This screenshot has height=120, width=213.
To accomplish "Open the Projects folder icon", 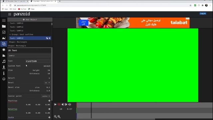I will [x=4, y=26].
